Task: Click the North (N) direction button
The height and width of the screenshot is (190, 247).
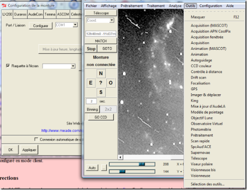Action: [x=101, y=74]
